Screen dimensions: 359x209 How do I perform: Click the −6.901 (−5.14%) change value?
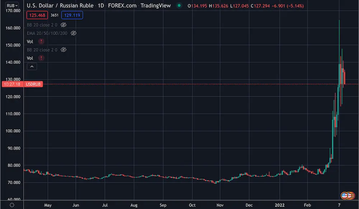point(288,6)
